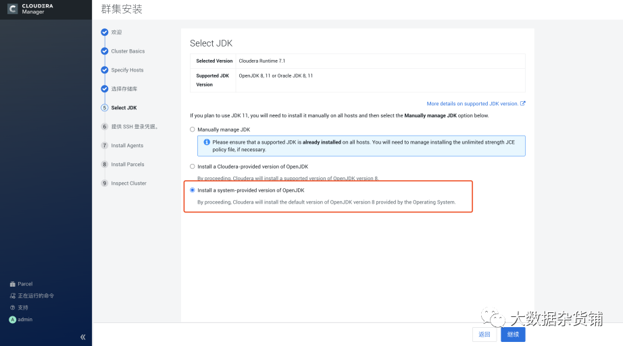Click the Cloudera Manager logo icon

coord(14,9)
